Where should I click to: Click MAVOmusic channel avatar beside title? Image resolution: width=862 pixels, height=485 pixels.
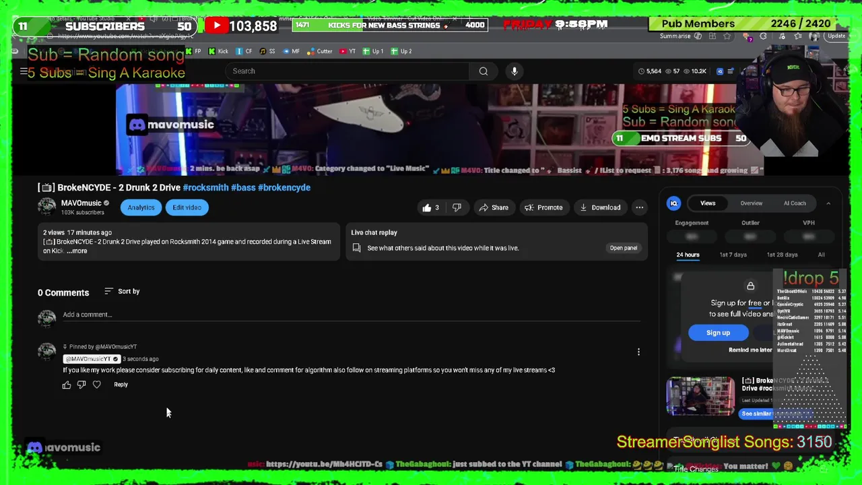pos(46,207)
